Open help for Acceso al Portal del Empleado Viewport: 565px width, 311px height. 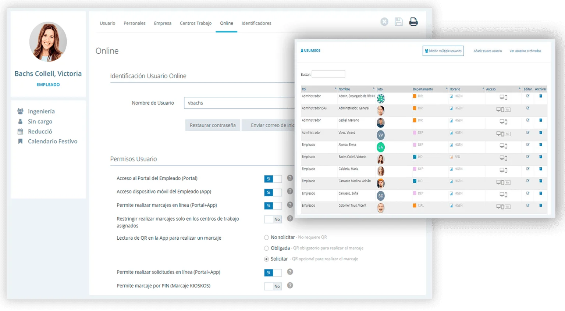pyautogui.click(x=290, y=178)
